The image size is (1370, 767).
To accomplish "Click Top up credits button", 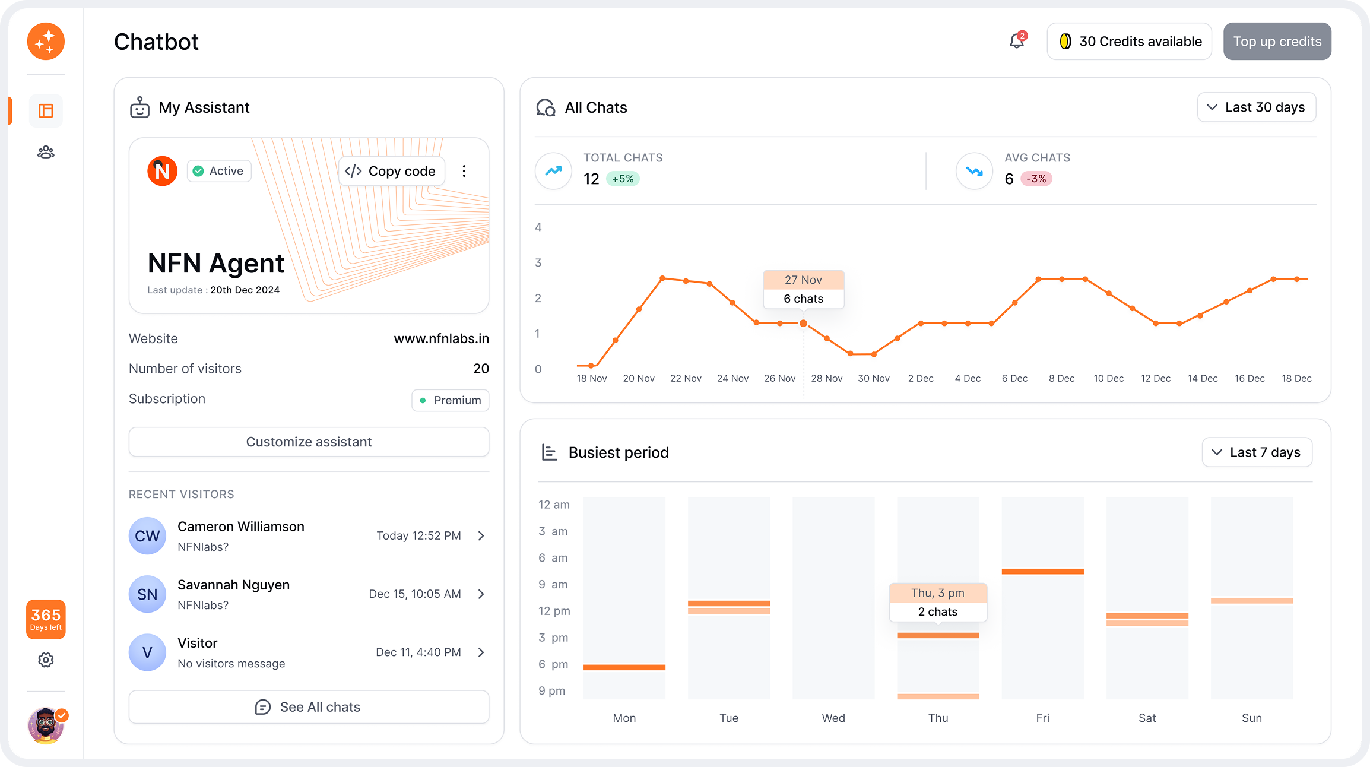I will 1277,42.
